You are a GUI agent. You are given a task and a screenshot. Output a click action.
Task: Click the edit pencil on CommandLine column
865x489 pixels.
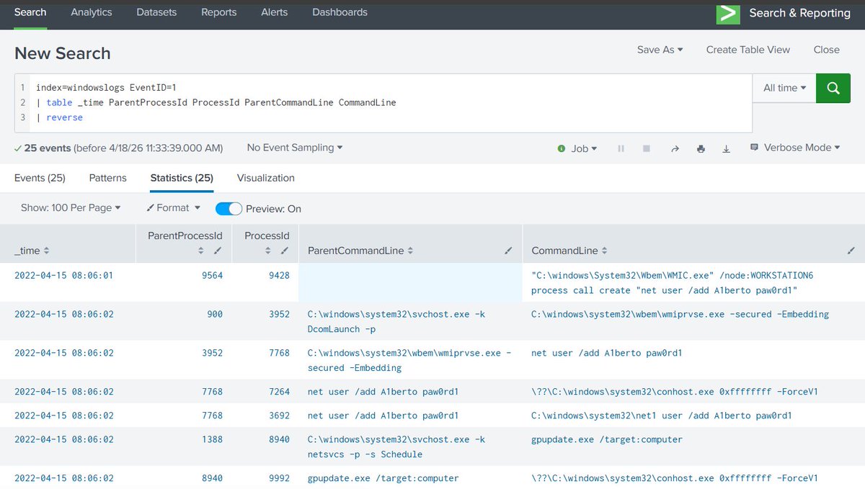[851, 251]
